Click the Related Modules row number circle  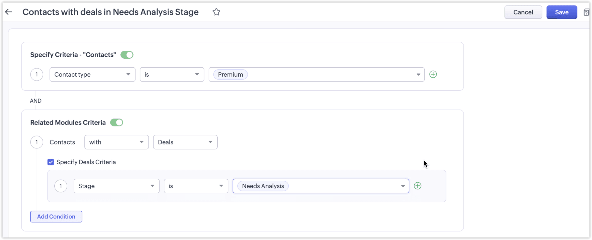(x=37, y=142)
